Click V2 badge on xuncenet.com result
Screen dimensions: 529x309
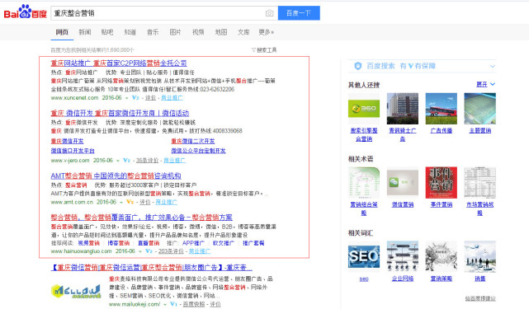(135, 98)
